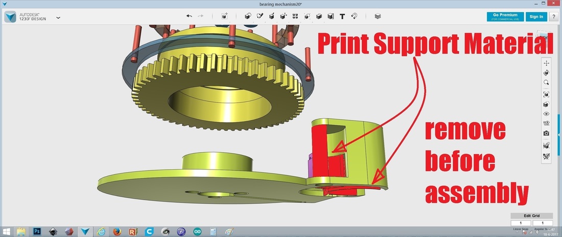The width and height of the screenshot is (562, 237).
Task: Open File Explorer from the taskbar
Action: [21, 231]
